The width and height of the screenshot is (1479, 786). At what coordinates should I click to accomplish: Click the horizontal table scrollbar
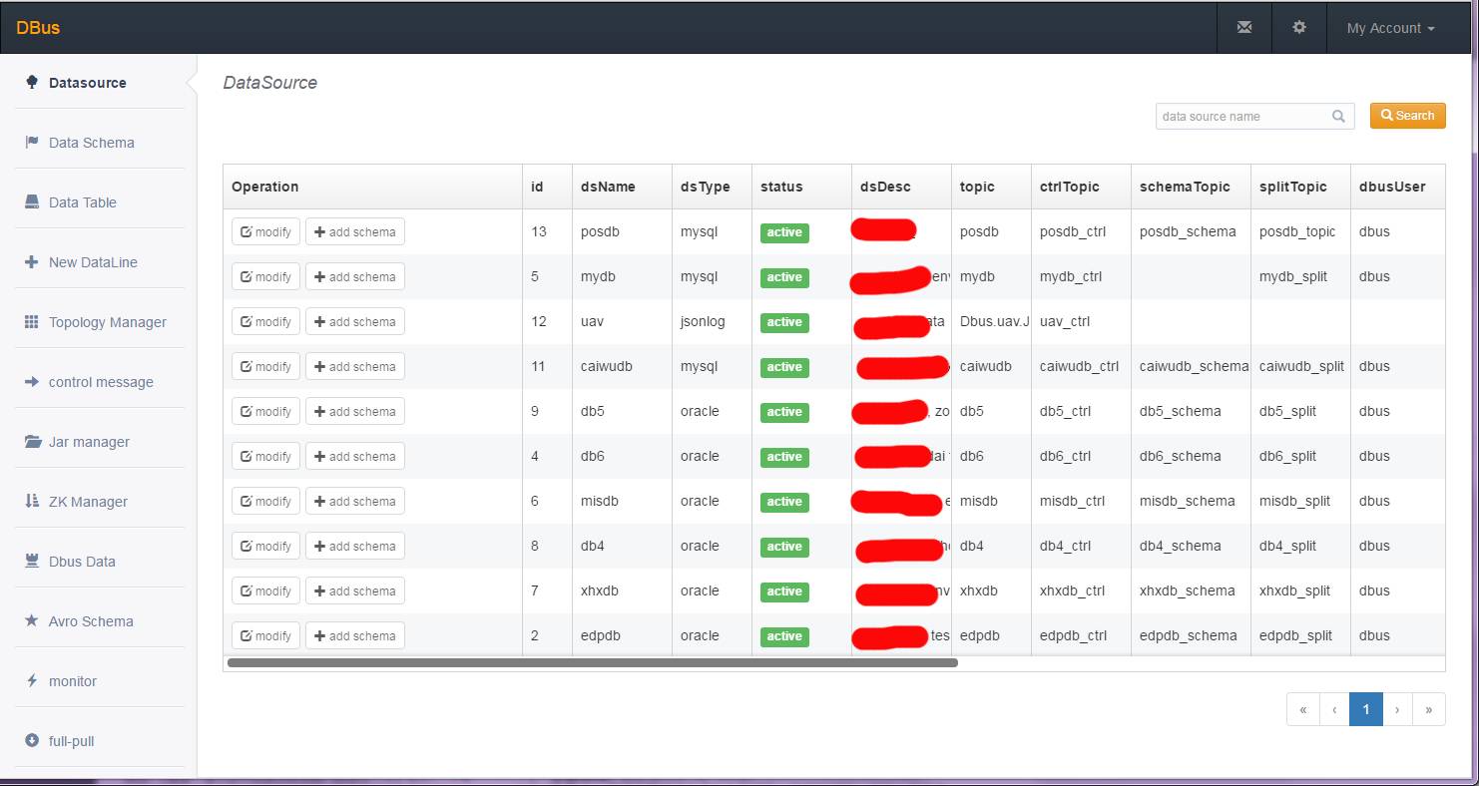click(x=592, y=662)
